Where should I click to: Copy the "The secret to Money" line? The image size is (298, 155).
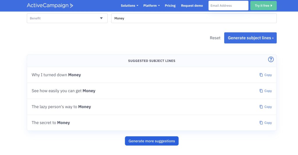(x=265, y=123)
